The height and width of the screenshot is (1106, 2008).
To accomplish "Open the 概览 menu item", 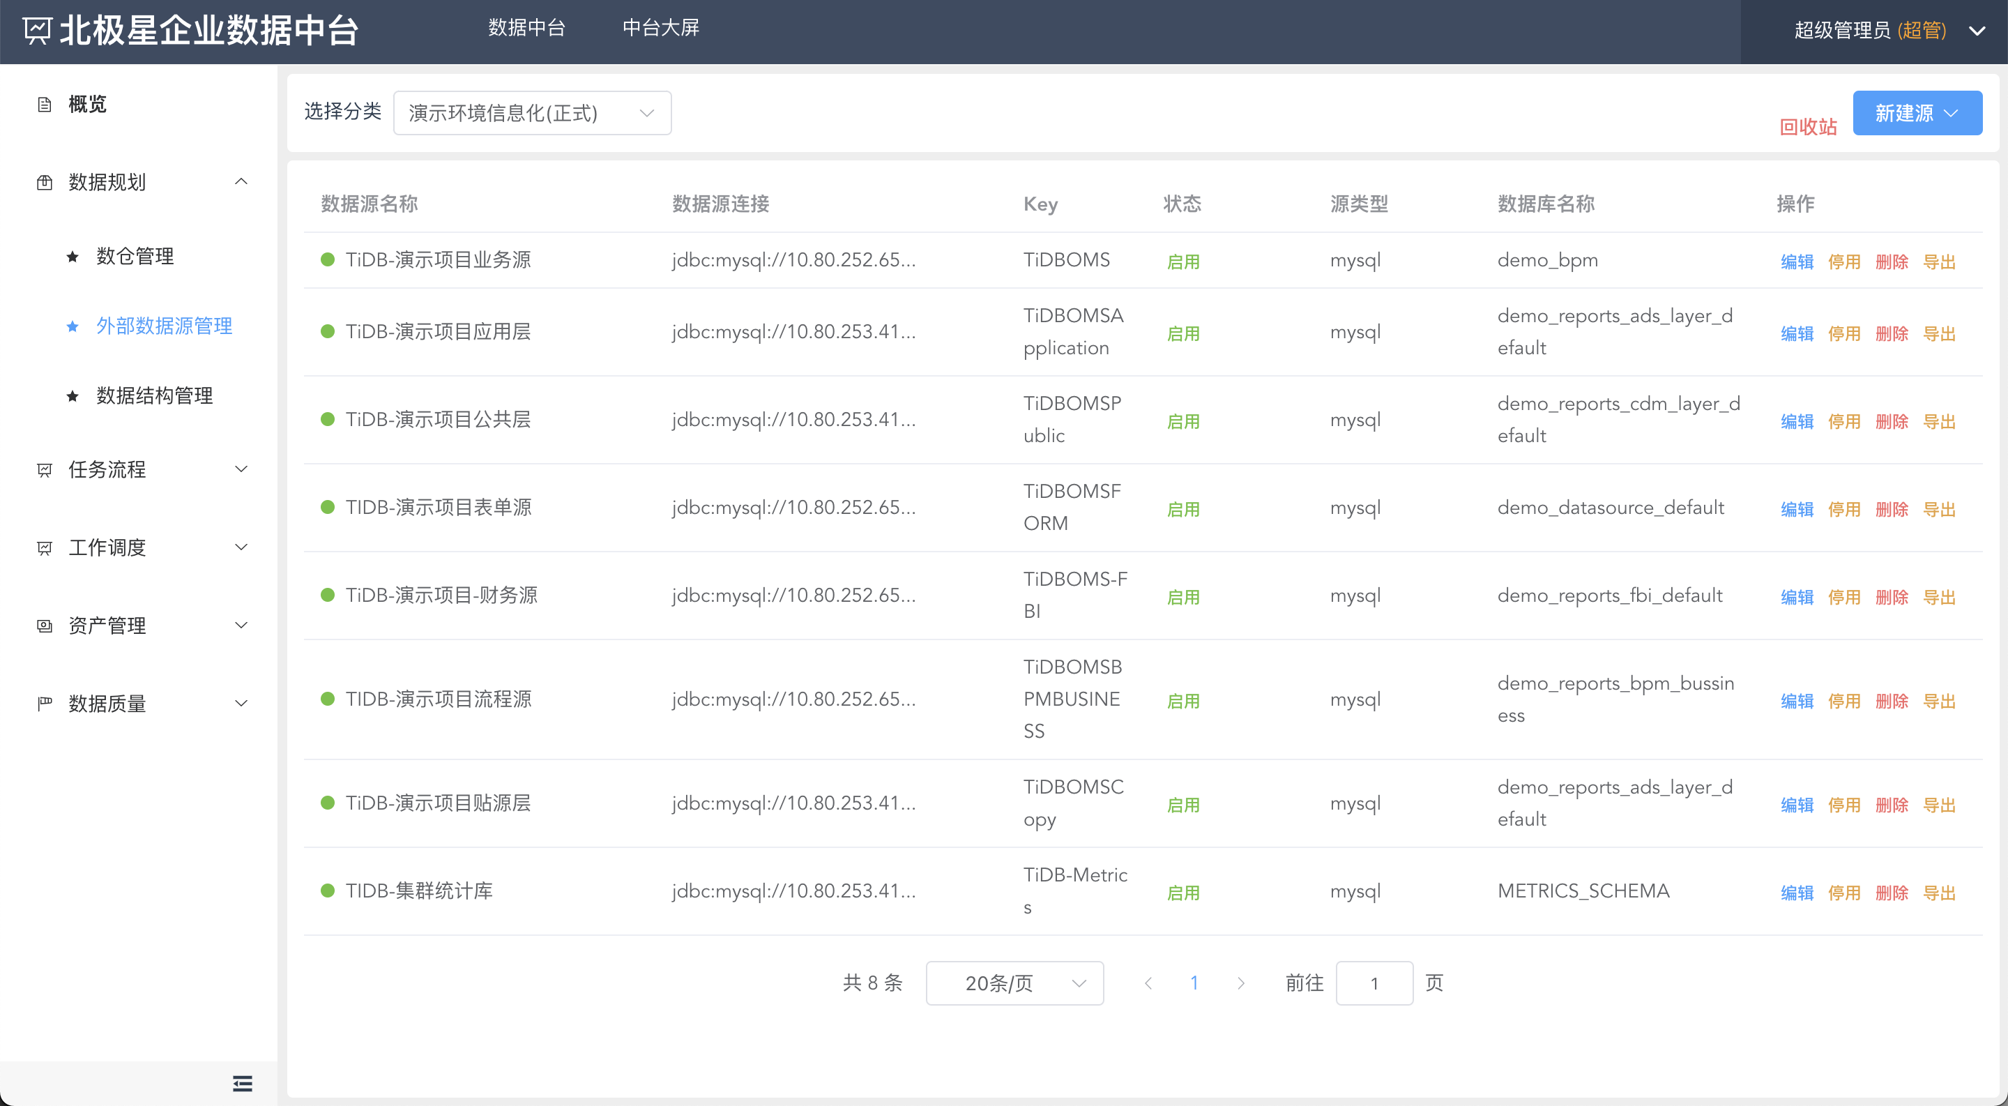I will pyautogui.click(x=139, y=105).
